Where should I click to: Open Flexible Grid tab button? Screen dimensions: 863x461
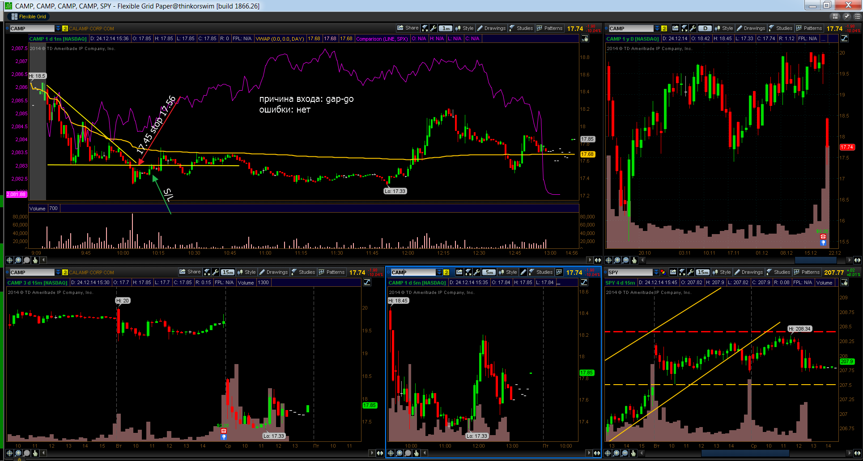(28, 17)
